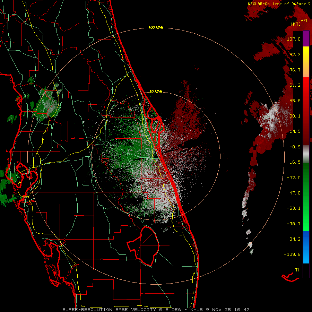Click the -63.1 velocity scale value
The width and height of the screenshot is (312, 312).
294,208
